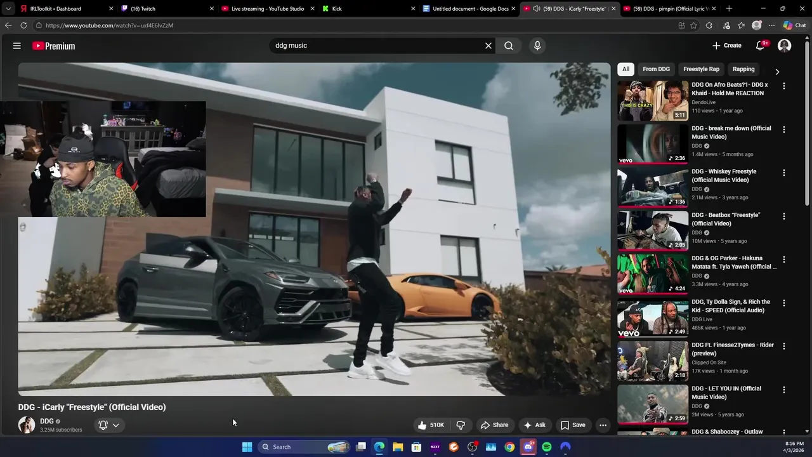Open 'DDG - Whiskey Freestyle' thumbnail

653,187
